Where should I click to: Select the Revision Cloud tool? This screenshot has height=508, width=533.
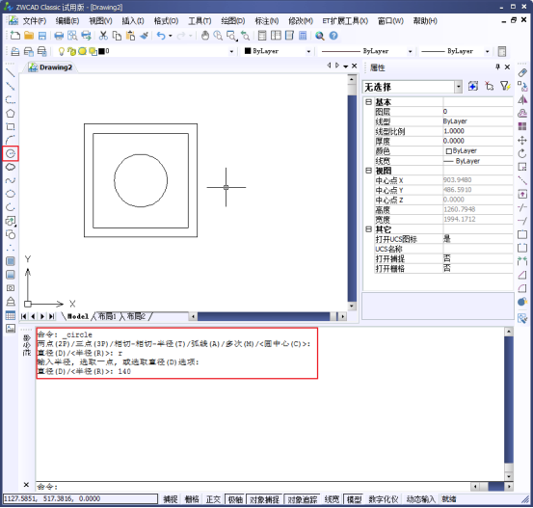click(x=11, y=167)
